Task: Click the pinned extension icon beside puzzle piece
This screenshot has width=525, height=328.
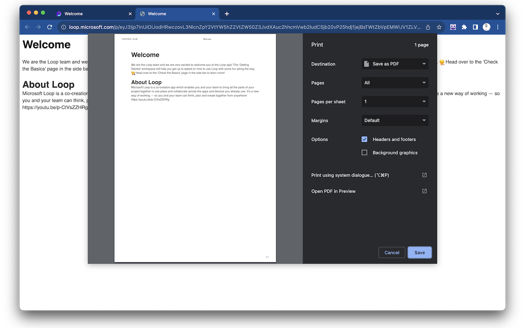Action: (453, 27)
